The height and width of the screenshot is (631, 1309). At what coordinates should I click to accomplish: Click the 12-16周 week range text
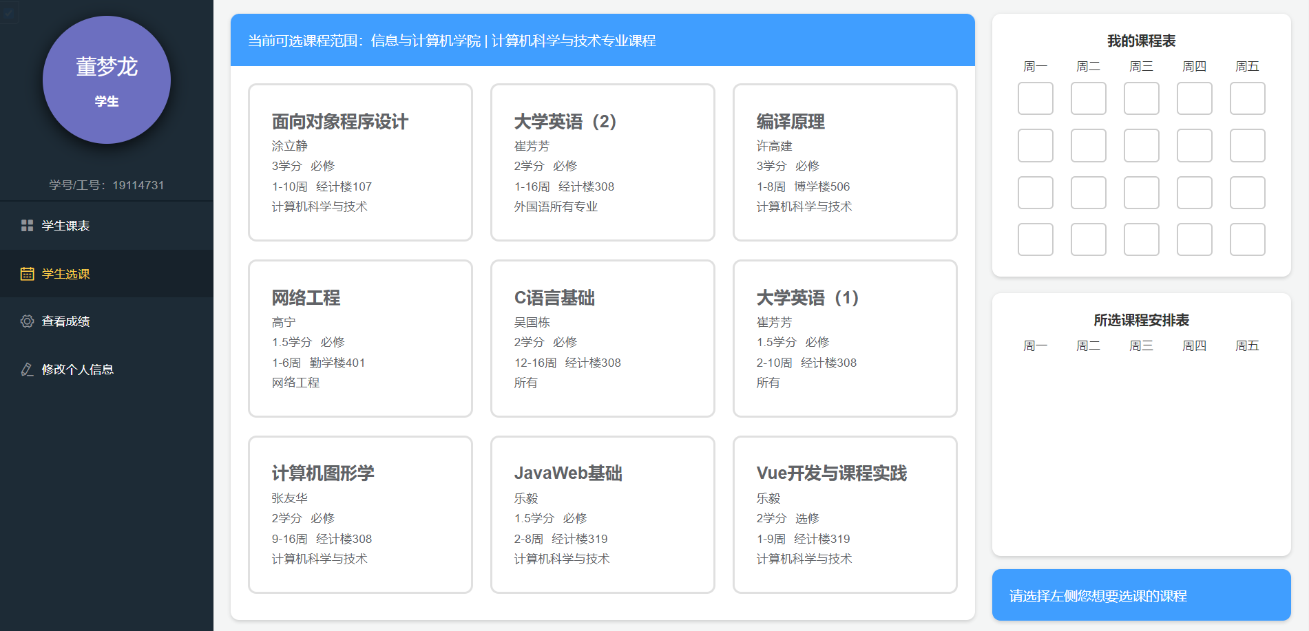[x=535, y=363]
